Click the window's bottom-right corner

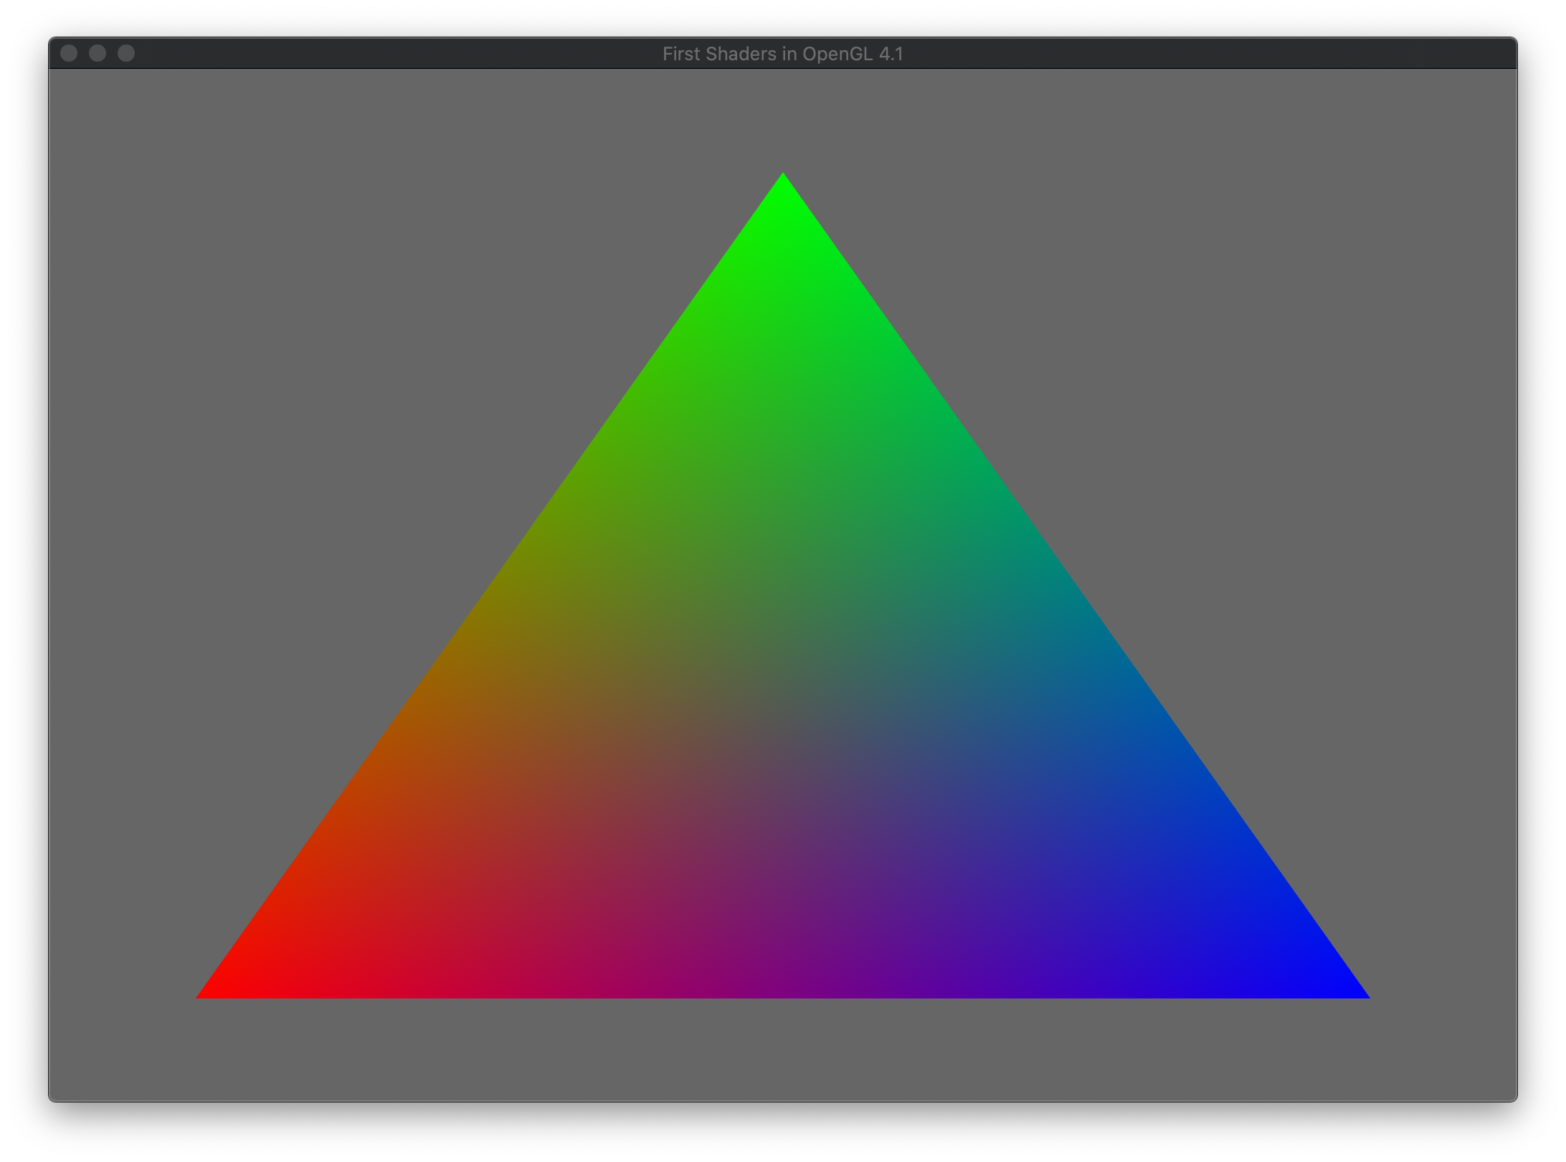[1514, 1098]
